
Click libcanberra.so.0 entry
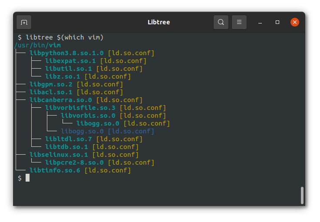pos(61,100)
